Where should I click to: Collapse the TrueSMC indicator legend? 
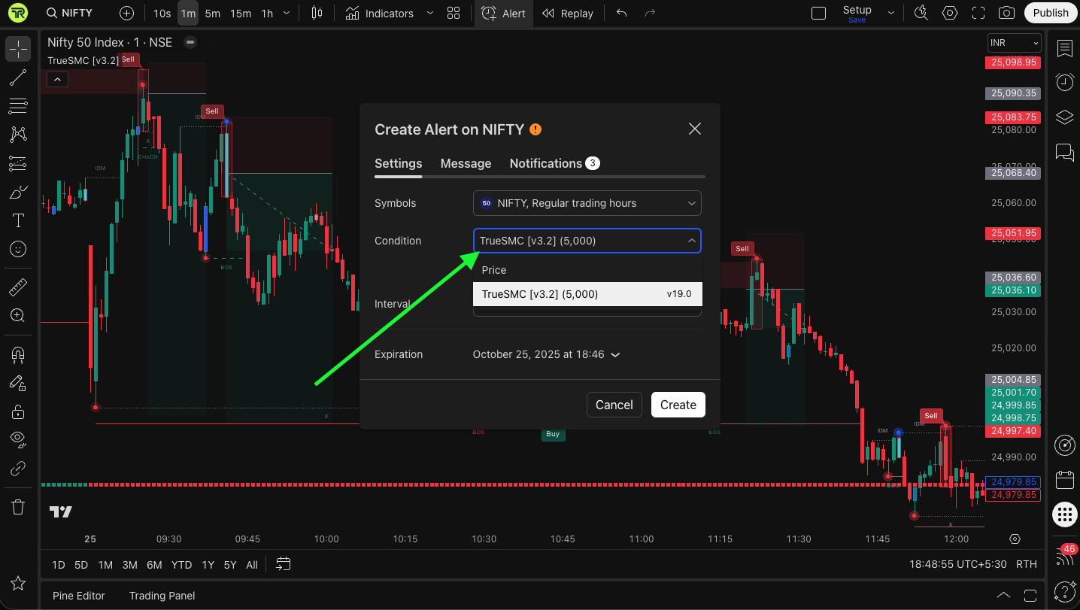pyautogui.click(x=57, y=79)
